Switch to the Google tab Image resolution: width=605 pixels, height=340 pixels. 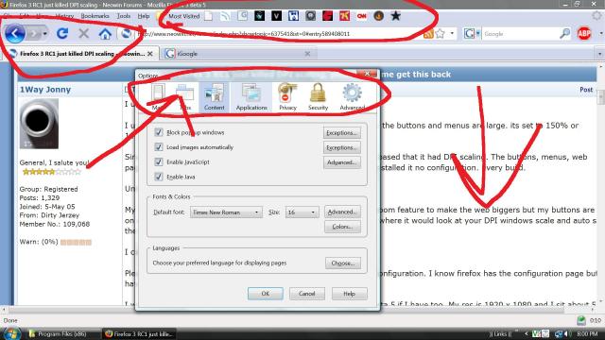coord(237,54)
